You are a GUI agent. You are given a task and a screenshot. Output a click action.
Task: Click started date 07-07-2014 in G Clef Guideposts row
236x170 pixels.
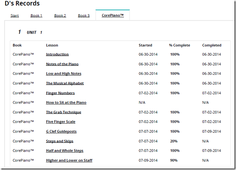(148, 131)
